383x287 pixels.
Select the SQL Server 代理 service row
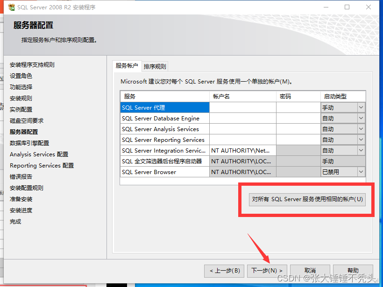[165, 107]
